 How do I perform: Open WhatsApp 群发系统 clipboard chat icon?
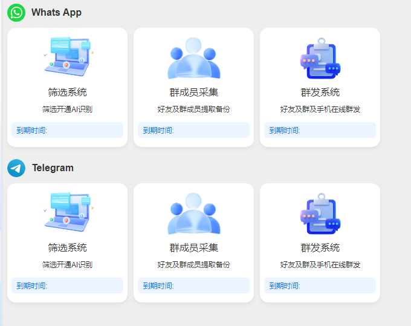pos(320,58)
